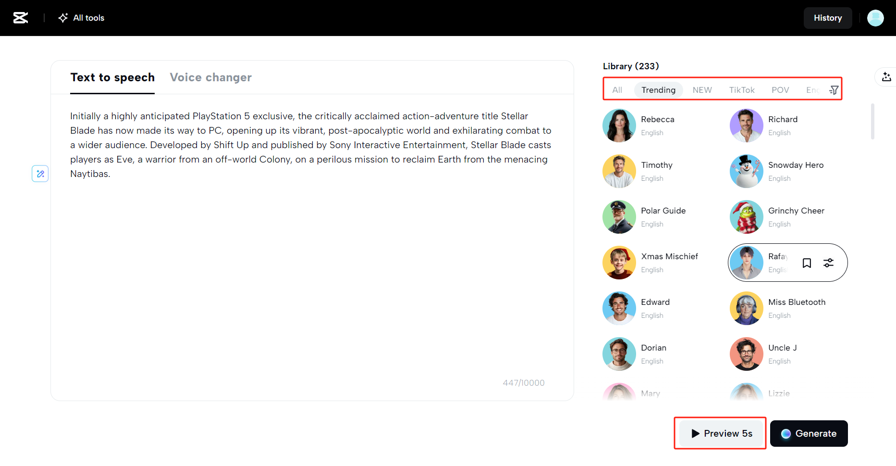The image size is (896, 466).
Task: Click the AI writer icon beside text
Action: click(x=40, y=174)
